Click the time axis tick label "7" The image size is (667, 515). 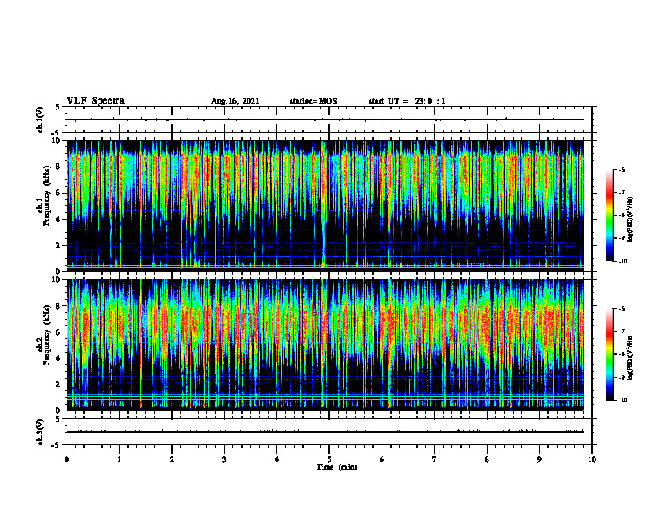click(435, 459)
